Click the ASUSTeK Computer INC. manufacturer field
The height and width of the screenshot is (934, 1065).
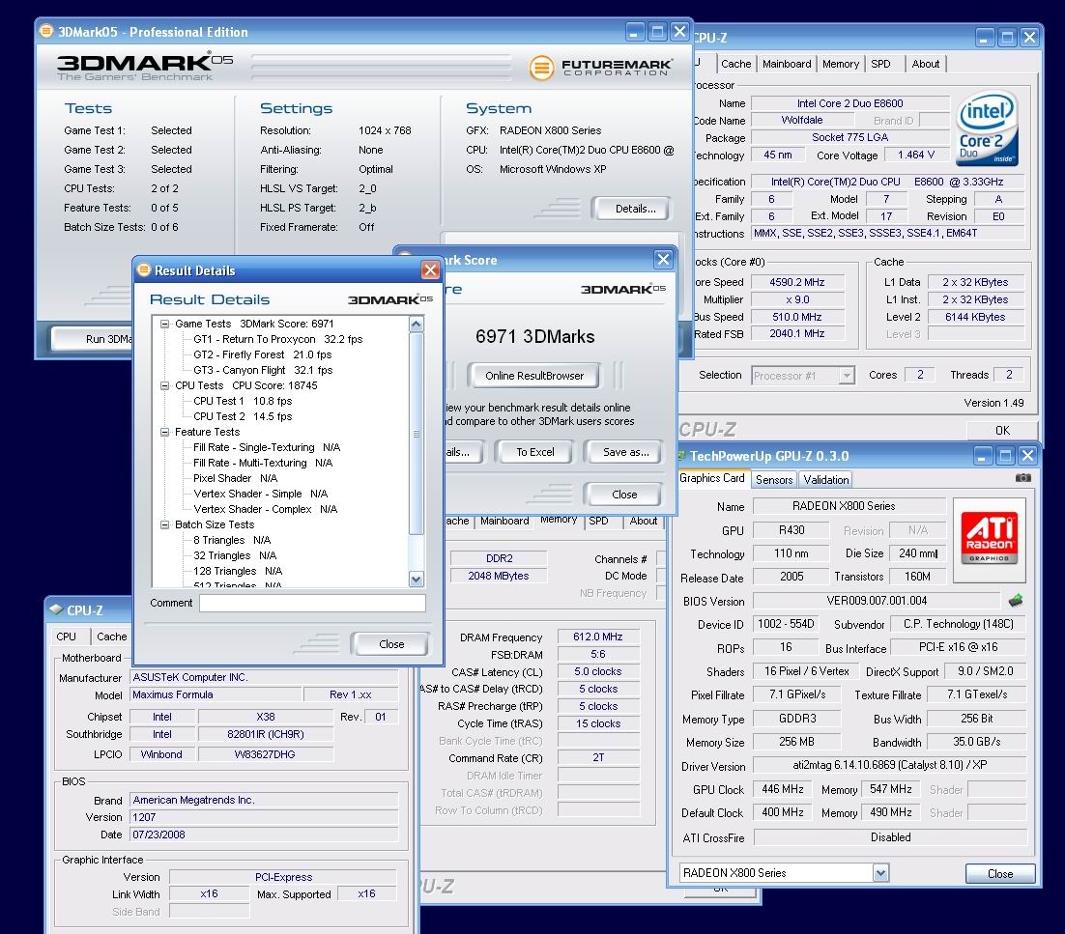pyautogui.click(x=264, y=677)
